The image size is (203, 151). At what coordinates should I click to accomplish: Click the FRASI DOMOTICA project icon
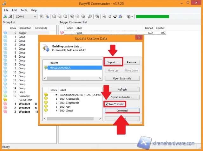coord(46,67)
